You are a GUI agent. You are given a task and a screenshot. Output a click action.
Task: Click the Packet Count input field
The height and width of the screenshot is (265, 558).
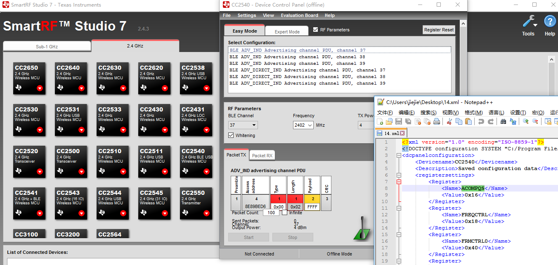[271, 213]
